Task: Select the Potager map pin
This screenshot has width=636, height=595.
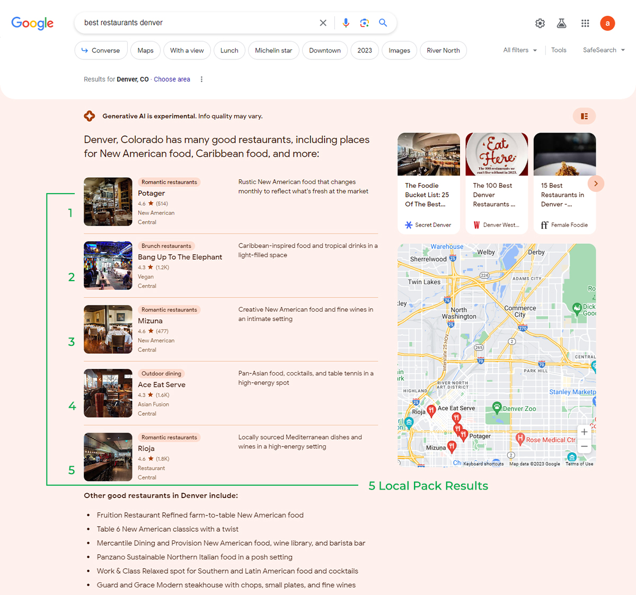Action: (x=463, y=435)
